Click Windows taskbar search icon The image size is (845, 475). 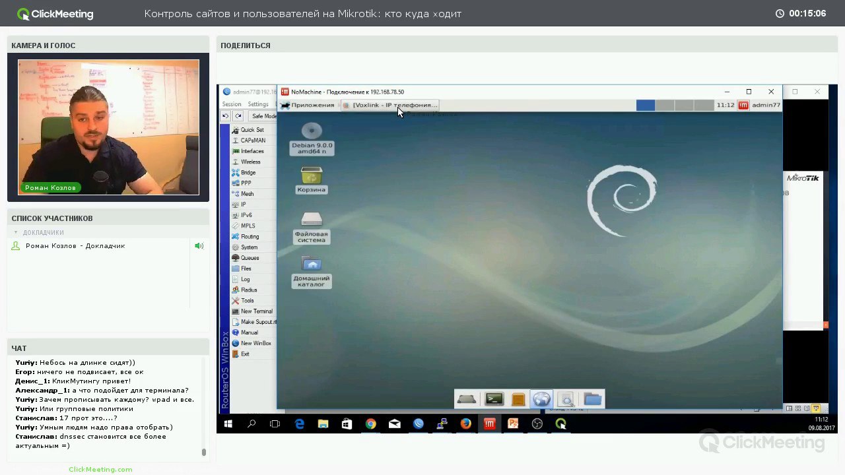click(252, 424)
